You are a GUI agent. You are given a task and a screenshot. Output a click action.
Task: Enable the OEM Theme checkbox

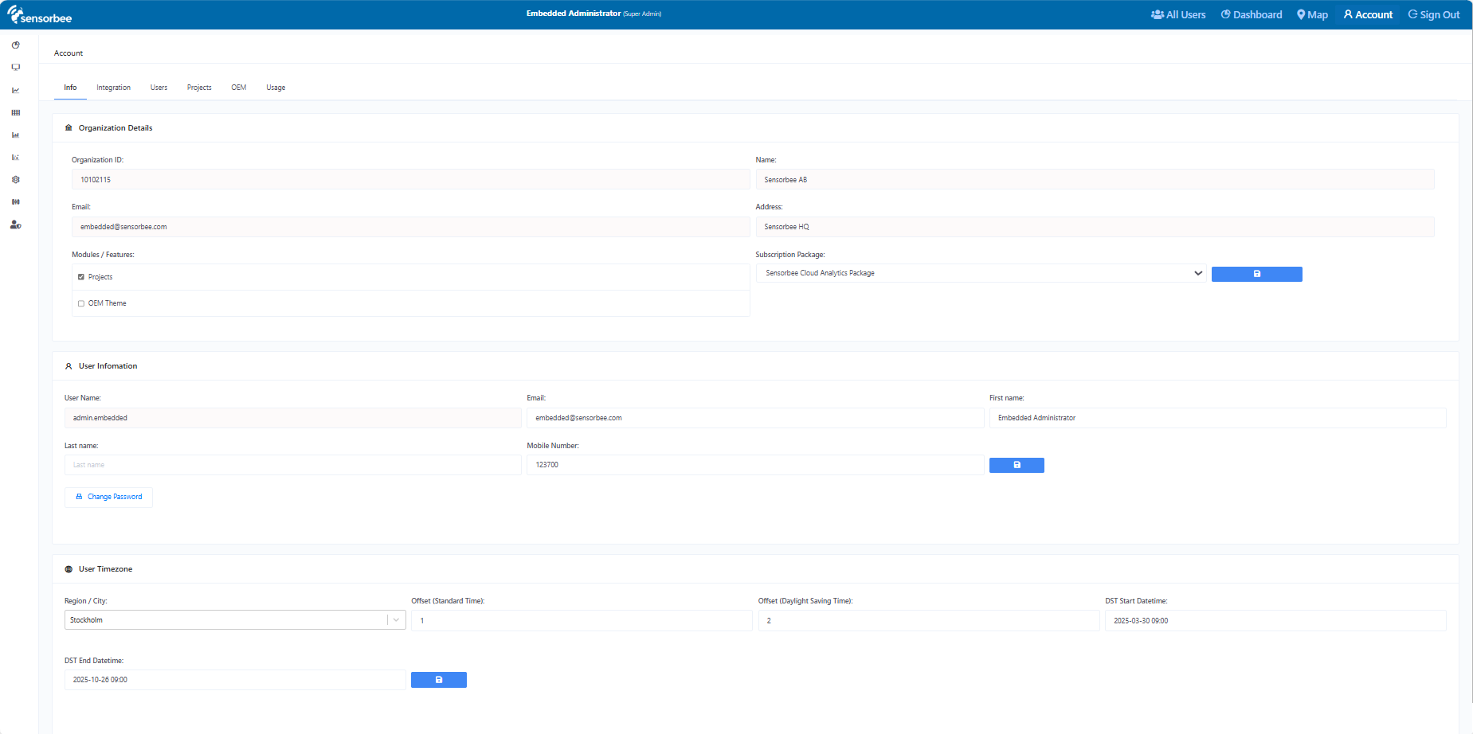[81, 303]
